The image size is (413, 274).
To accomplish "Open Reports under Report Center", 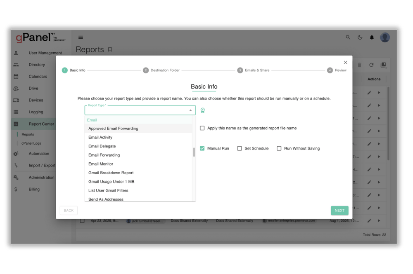I will (x=28, y=134).
